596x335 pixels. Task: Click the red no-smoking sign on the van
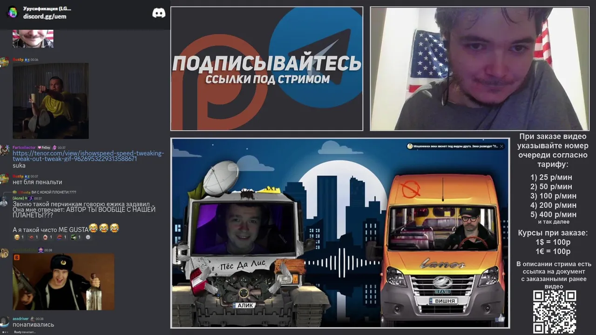[411, 190]
